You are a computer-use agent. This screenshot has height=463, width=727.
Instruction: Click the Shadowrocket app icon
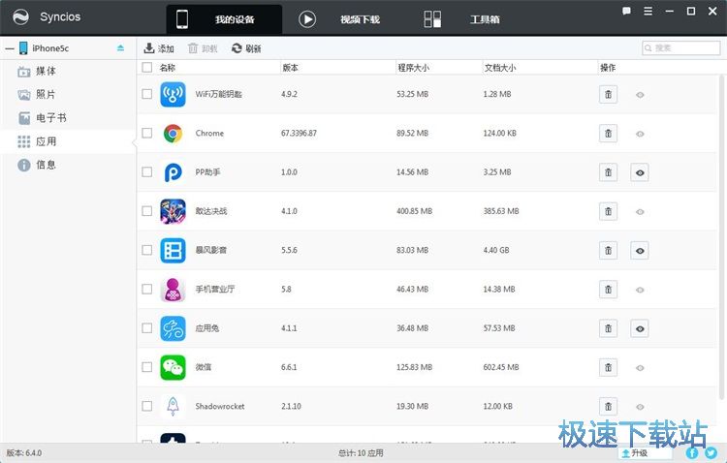(x=173, y=407)
